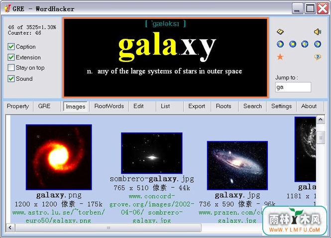Image resolution: width=331 pixels, height=238 pixels.
Task: Open the red spiral galaxy.png thumbnail
Action: pos(59,157)
